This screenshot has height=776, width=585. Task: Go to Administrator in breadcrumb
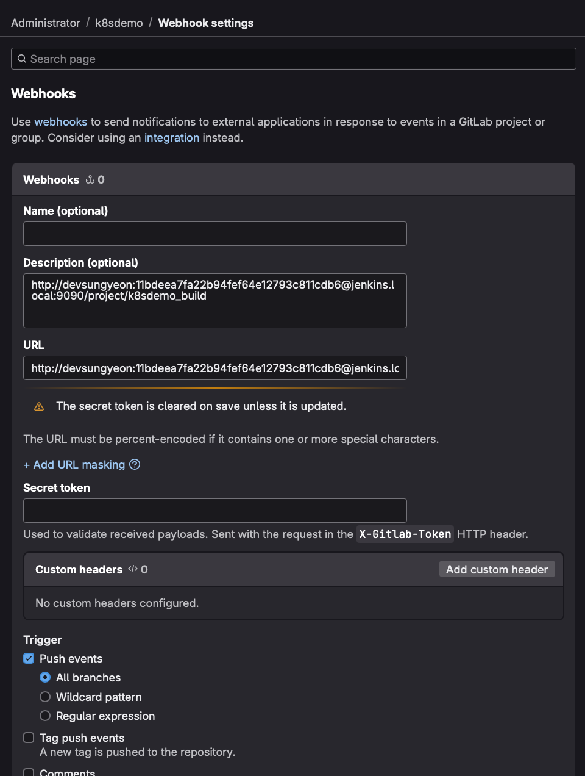point(46,23)
